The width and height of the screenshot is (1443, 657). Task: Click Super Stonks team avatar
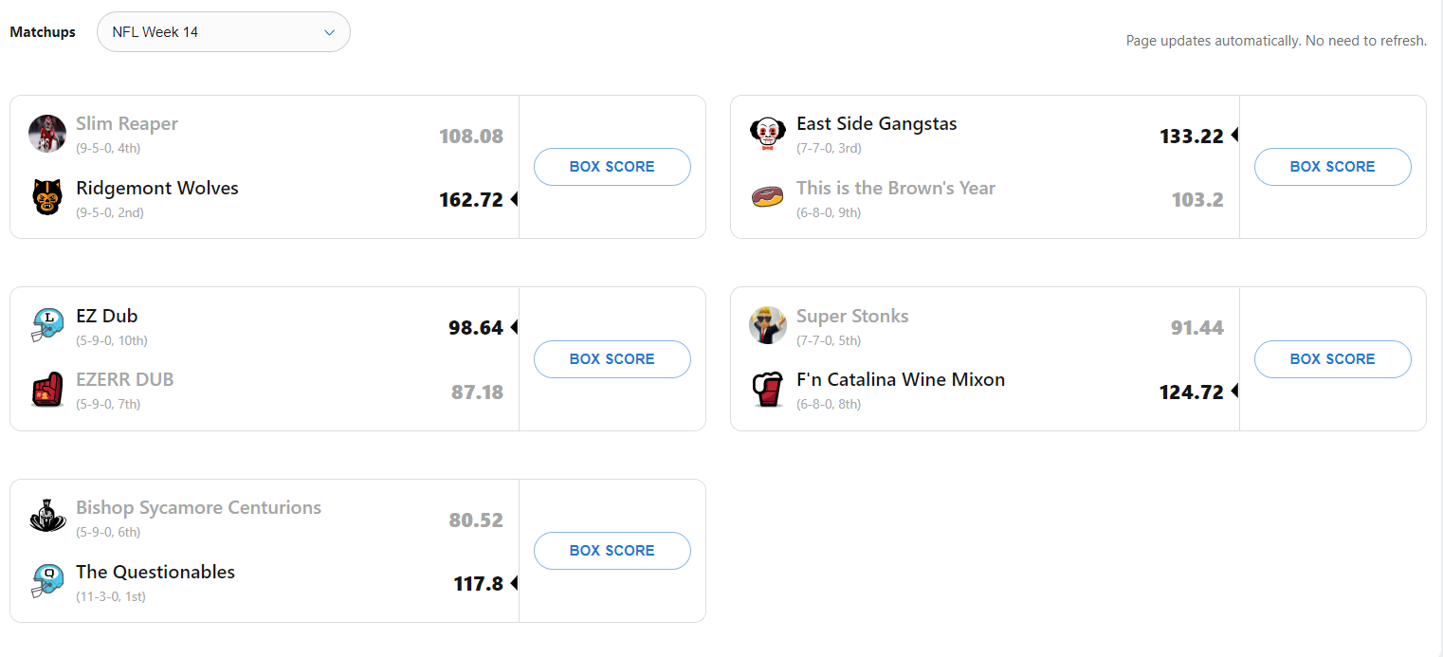click(x=767, y=325)
